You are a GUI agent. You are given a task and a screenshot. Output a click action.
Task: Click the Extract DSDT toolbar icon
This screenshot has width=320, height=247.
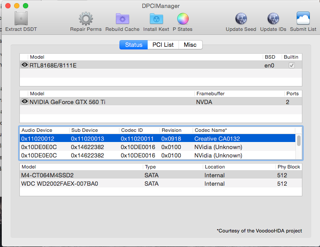(x=21, y=19)
